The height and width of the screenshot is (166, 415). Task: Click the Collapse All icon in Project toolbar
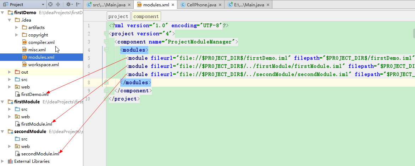click(x=58, y=4)
